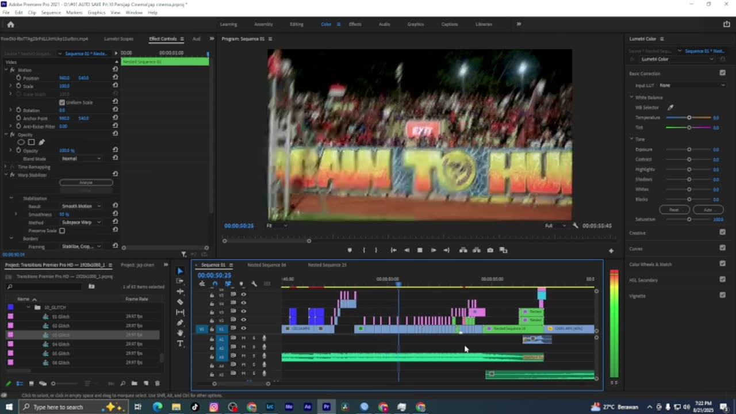
Task: Open Result Smooth Motion dropdown
Action: [81, 206]
